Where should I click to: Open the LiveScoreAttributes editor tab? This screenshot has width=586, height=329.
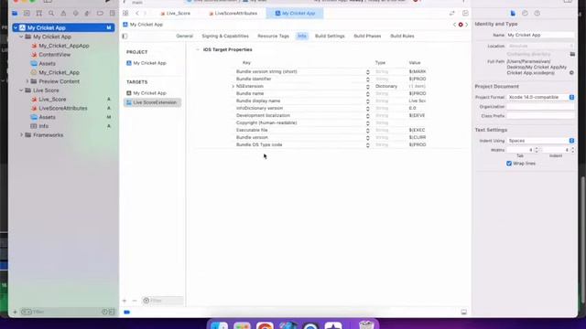pyautogui.click(x=233, y=13)
